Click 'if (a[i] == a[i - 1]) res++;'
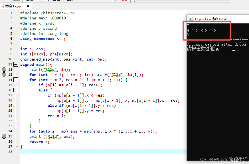The width and height of the screenshot is (249, 164). tap(70, 85)
